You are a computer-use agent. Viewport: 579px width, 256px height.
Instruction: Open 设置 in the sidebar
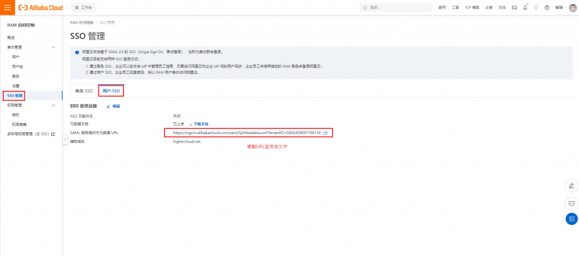click(15, 85)
